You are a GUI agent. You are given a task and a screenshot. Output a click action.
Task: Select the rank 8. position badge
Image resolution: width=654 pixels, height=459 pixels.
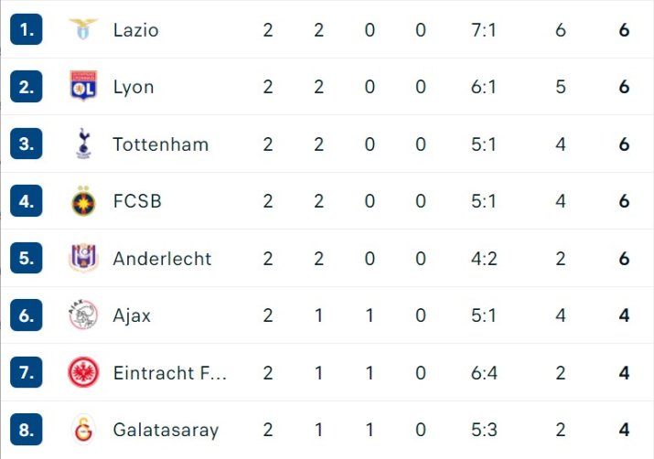[27, 429]
